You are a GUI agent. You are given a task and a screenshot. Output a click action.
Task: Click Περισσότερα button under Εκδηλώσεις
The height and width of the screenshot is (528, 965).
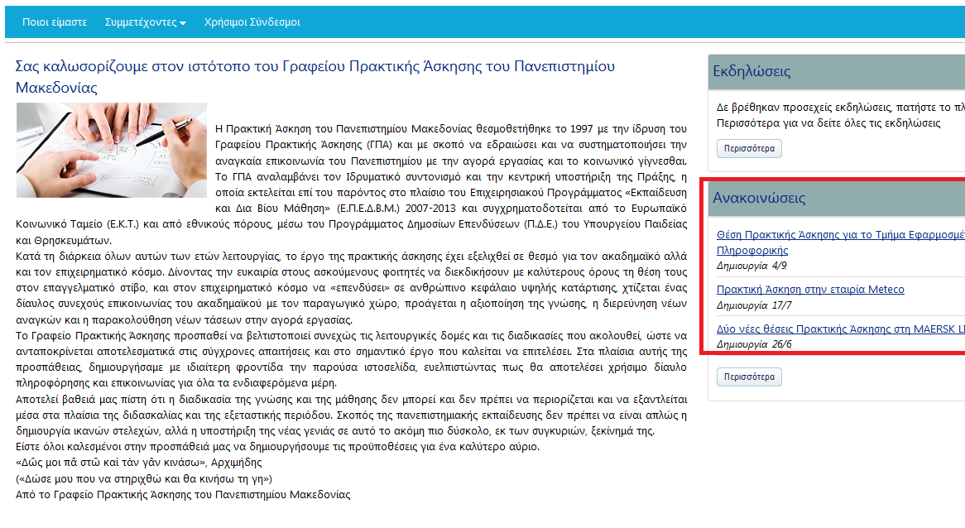click(x=749, y=148)
